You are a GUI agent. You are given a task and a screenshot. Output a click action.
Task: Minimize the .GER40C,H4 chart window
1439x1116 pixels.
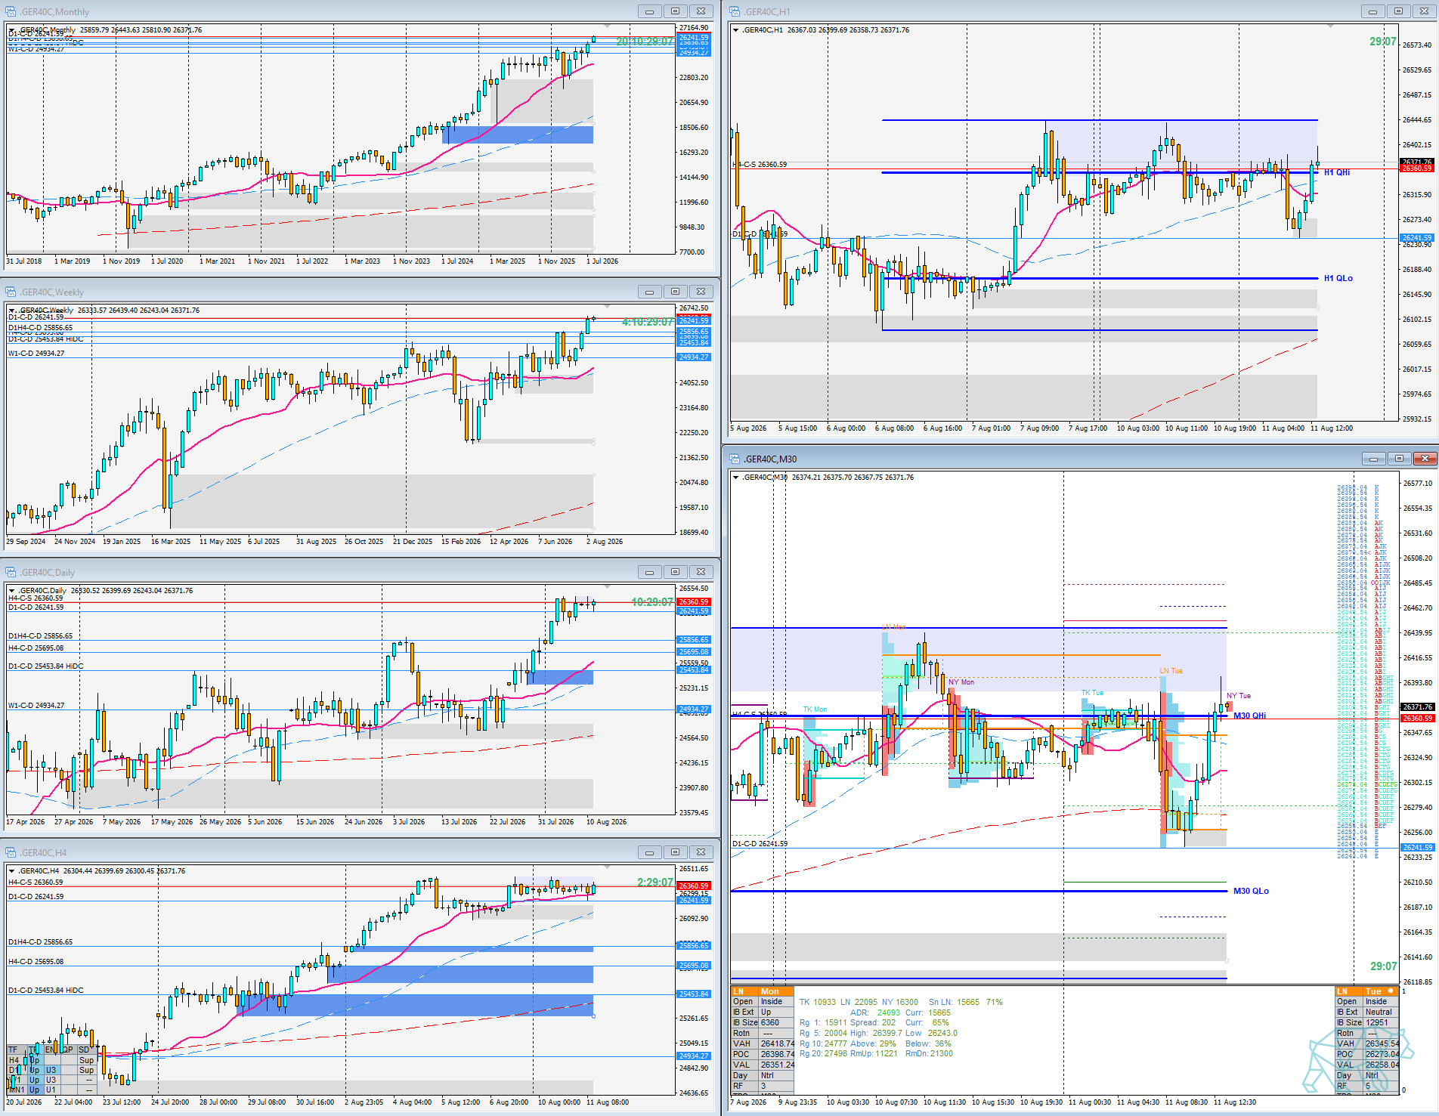pos(649,852)
